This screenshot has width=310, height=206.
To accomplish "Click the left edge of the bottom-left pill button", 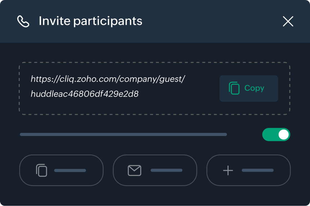I will click(x=22, y=170).
